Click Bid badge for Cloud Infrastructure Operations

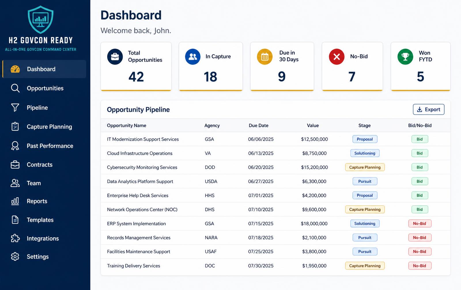(420, 153)
